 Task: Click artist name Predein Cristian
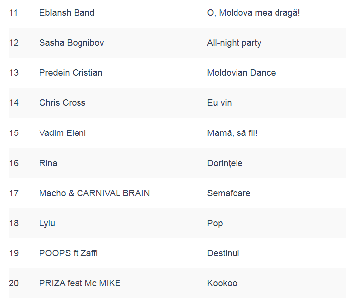pyautogui.click(x=71, y=73)
